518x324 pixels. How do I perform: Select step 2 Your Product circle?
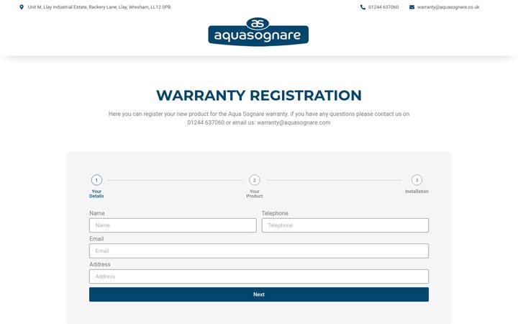[x=255, y=180]
